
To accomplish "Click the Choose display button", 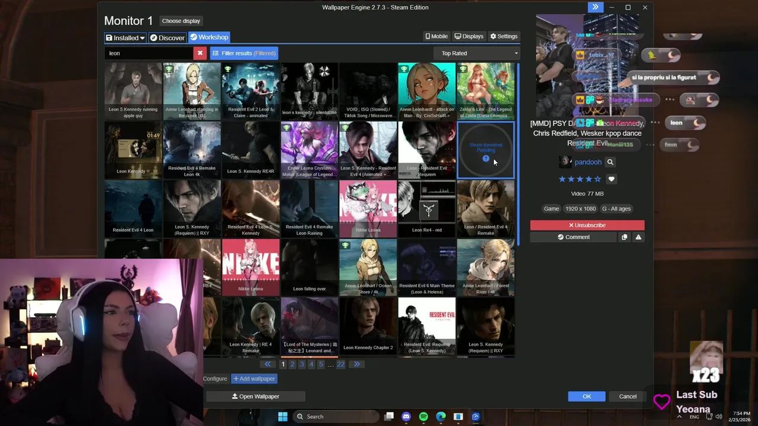I will pyautogui.click(x=181, y=21).
